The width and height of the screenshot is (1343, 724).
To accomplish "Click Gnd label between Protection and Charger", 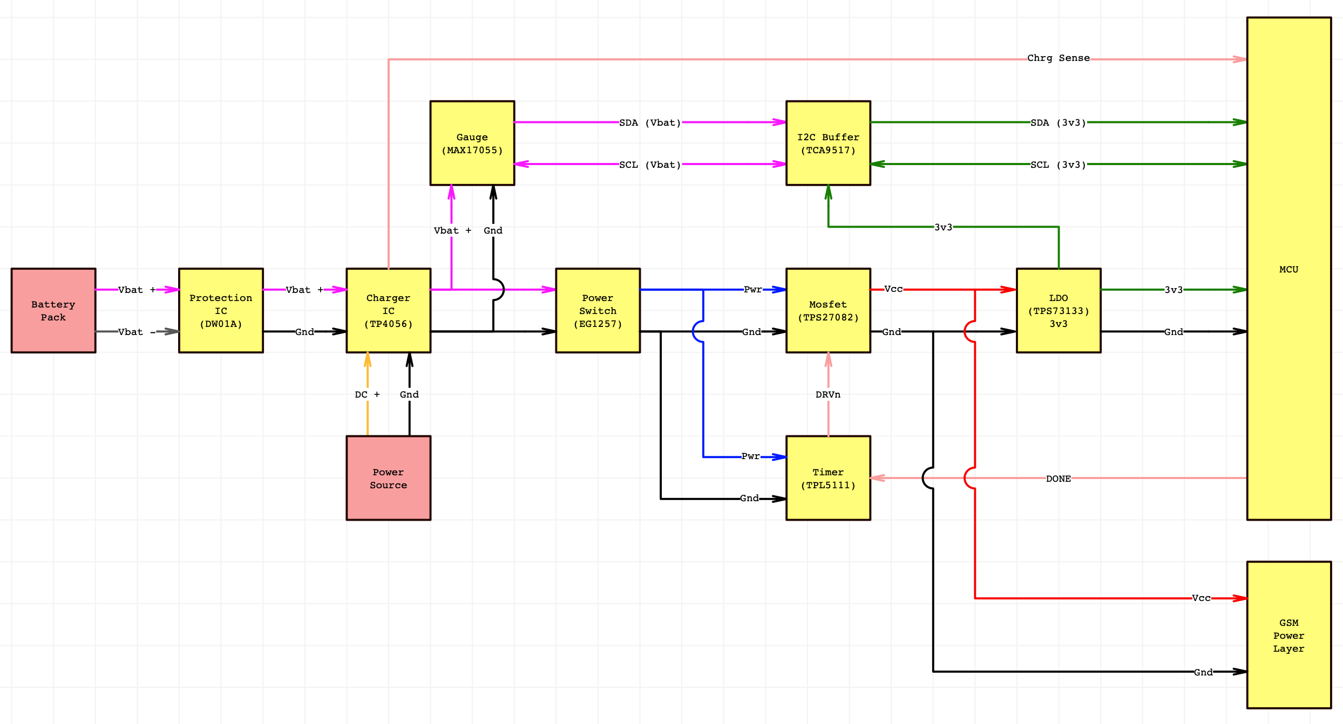I will (x=304, y=332).
